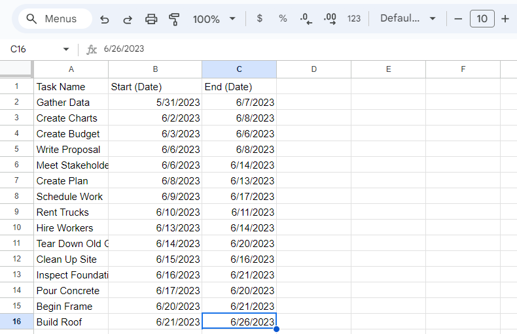Click the selected cell 6/26/2023
The height and width of the screenshot is (334, 517).
pyautogui.click(x=239, y=321)
